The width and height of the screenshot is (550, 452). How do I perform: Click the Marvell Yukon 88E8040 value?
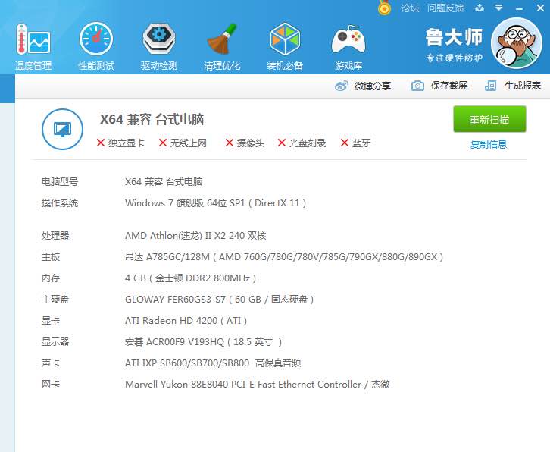(257, 385)
